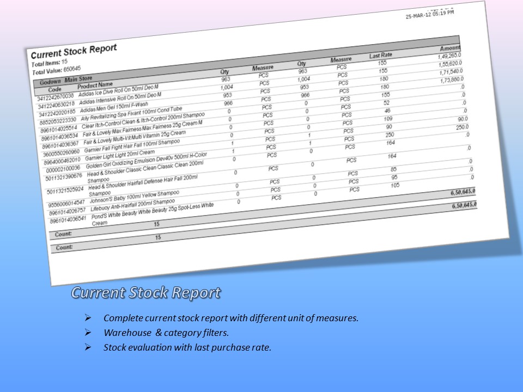Select the timestamp 25-MAR-12 05:19 PM

(x=430, y=15)
